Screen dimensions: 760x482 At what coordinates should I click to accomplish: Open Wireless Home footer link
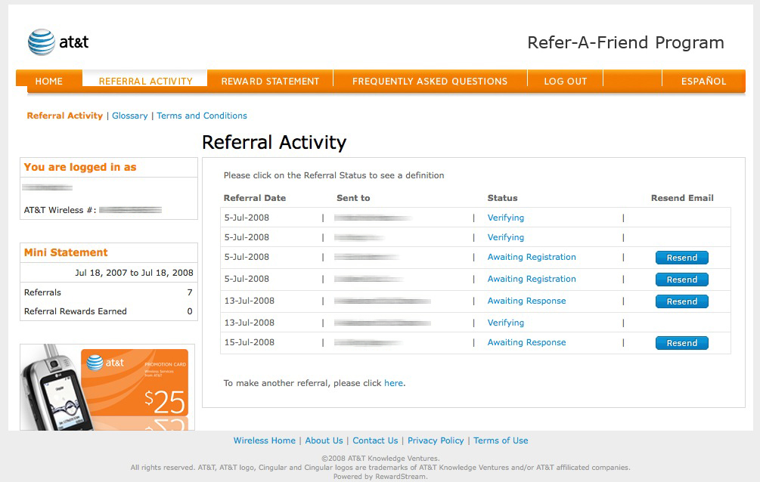pyautogui.click(x=264, y=440)
